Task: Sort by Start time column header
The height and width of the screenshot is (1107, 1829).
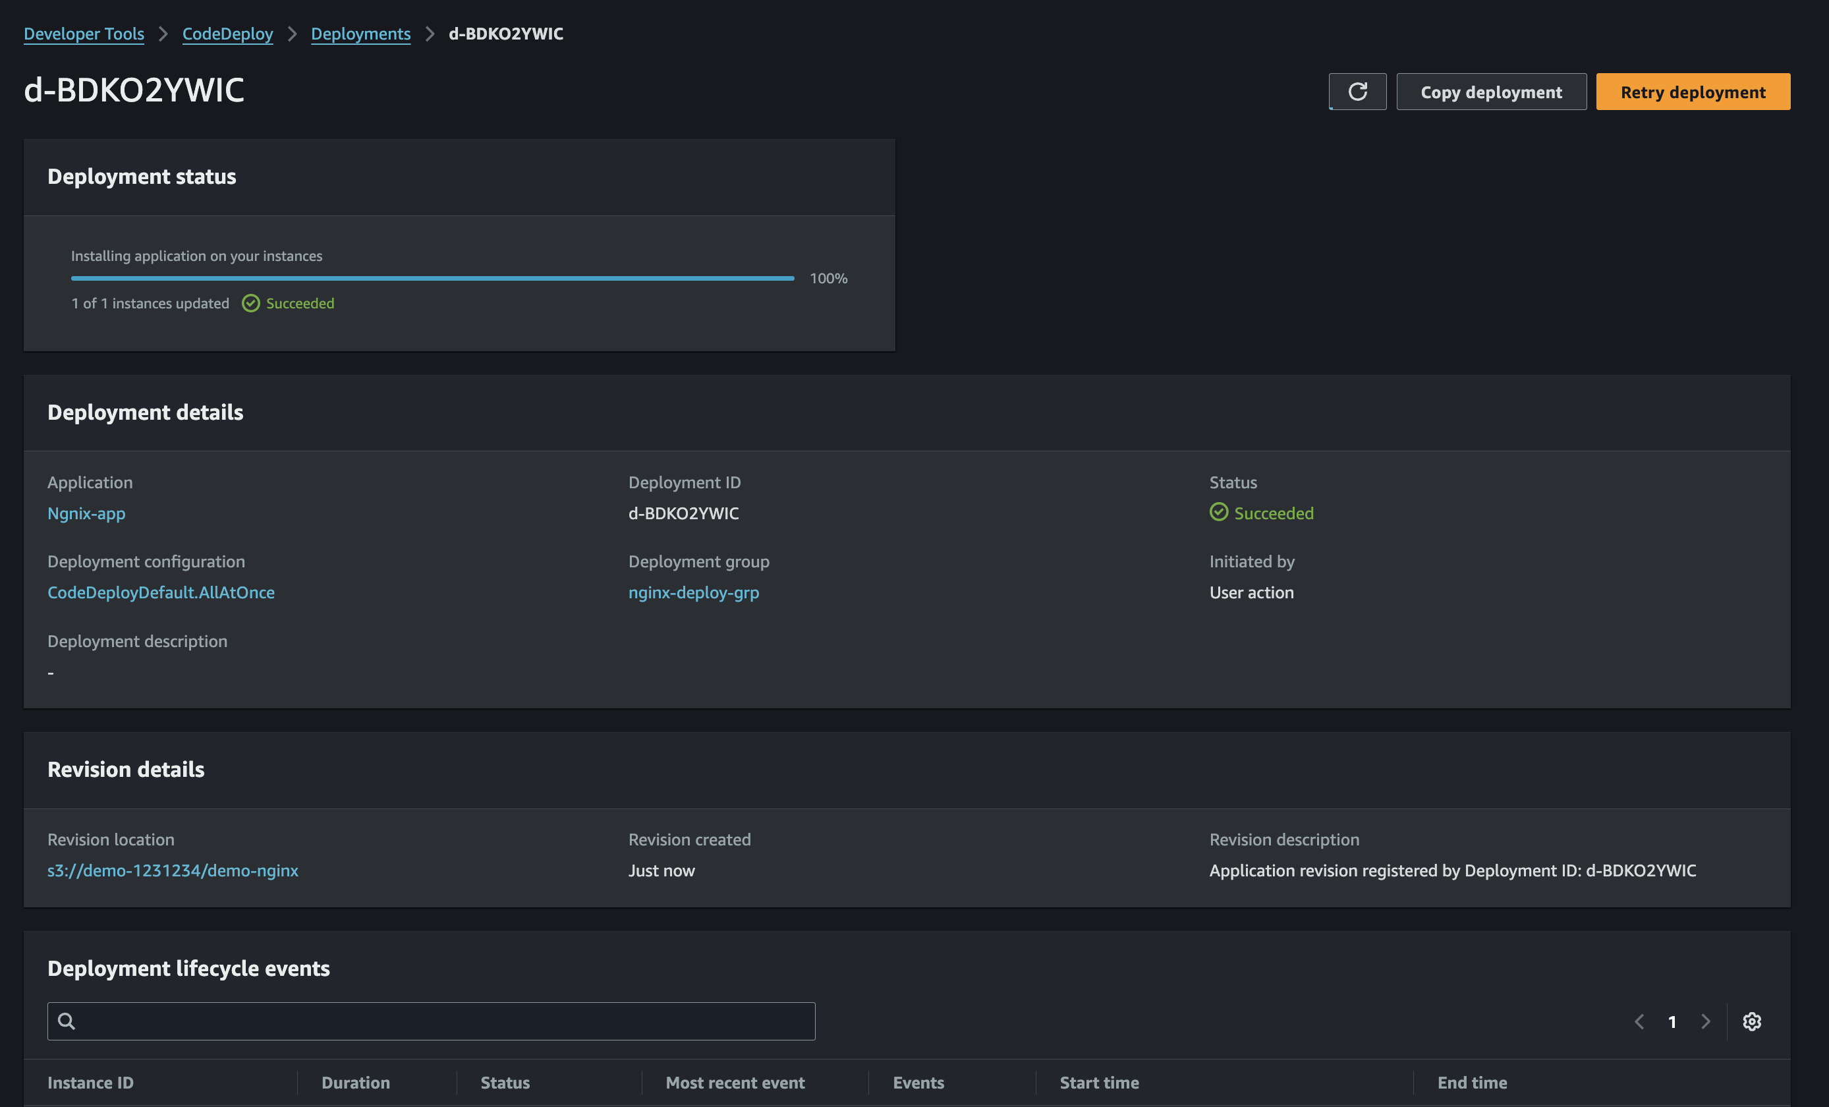Action: (1098, 1082)
